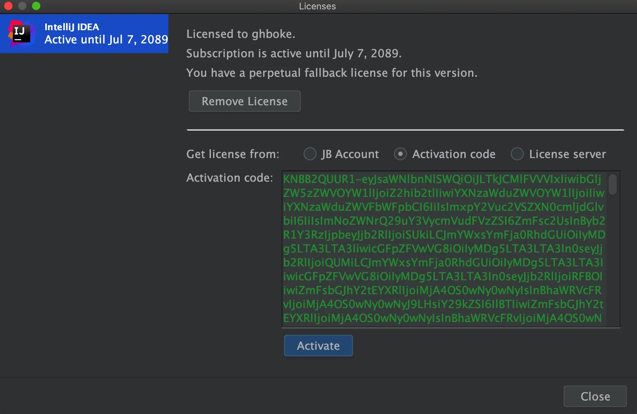Select the JB Account radio button
The image size is (637, 414).
pyautogui.click(x=310, y=154)
